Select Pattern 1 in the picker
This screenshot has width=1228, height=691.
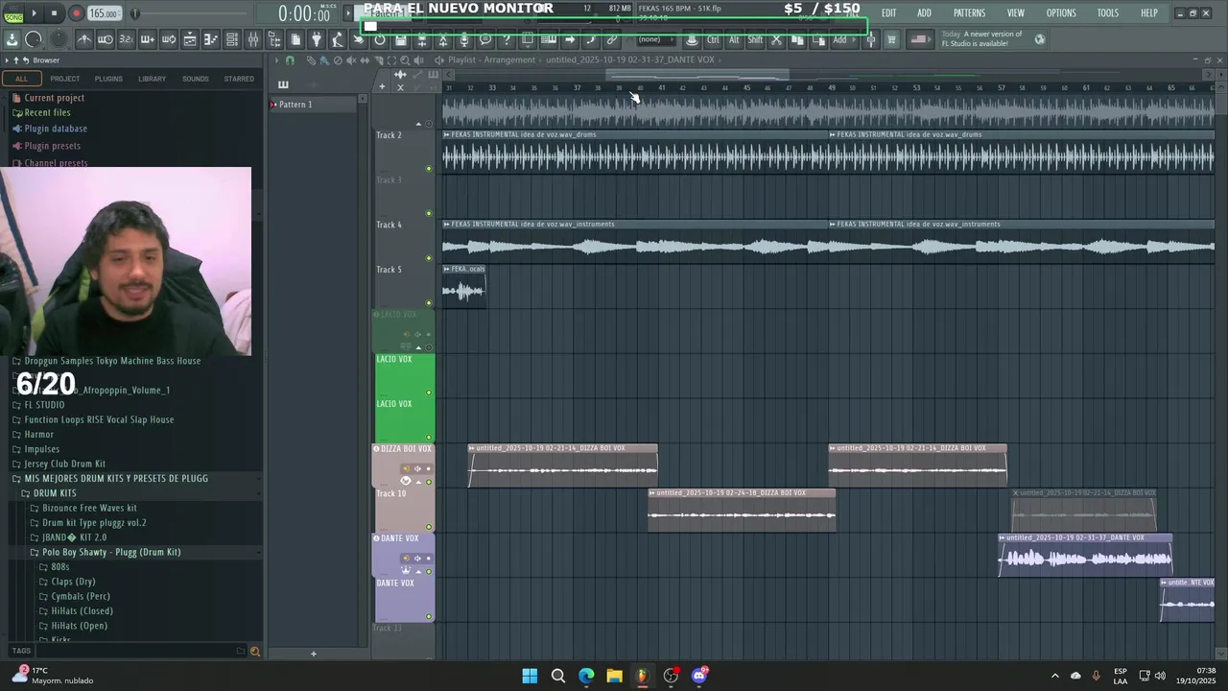tap(314, 104)
